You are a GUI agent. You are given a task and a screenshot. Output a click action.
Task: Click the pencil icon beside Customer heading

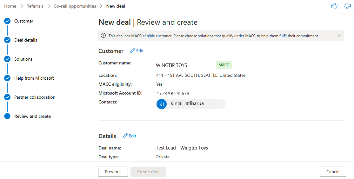coord(132,51)
